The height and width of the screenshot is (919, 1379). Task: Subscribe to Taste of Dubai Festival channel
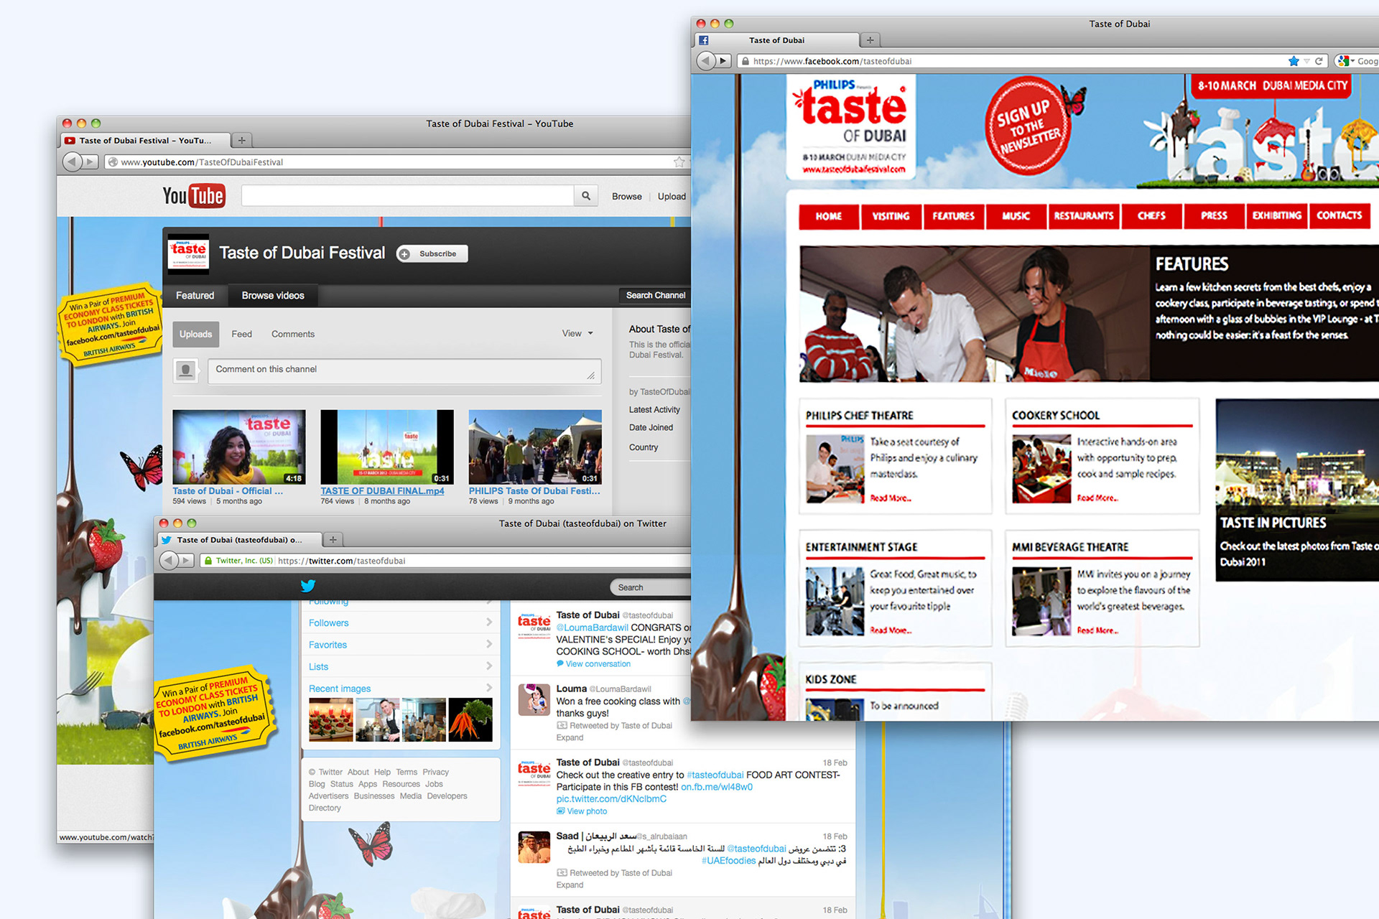point(432,253)
